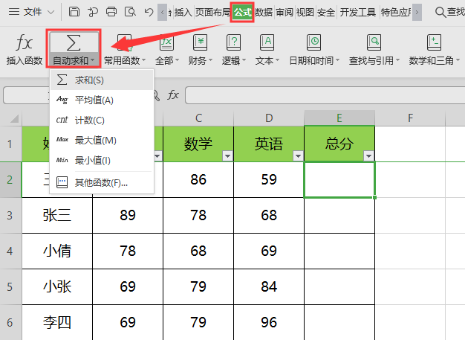The width and height of the screenshot is (465, 340).
Task: Click the 数学 header cell
Action: pos(198,144)
